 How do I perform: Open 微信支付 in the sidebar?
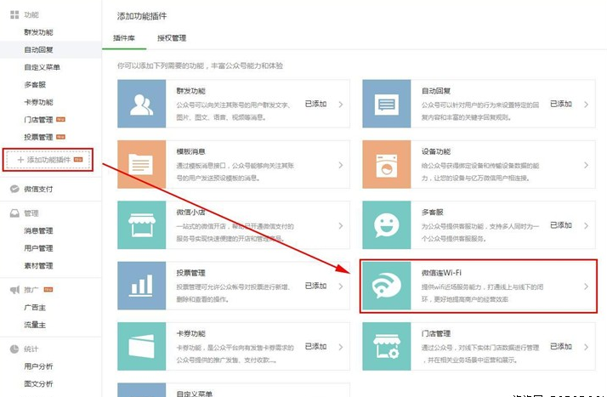39,189
